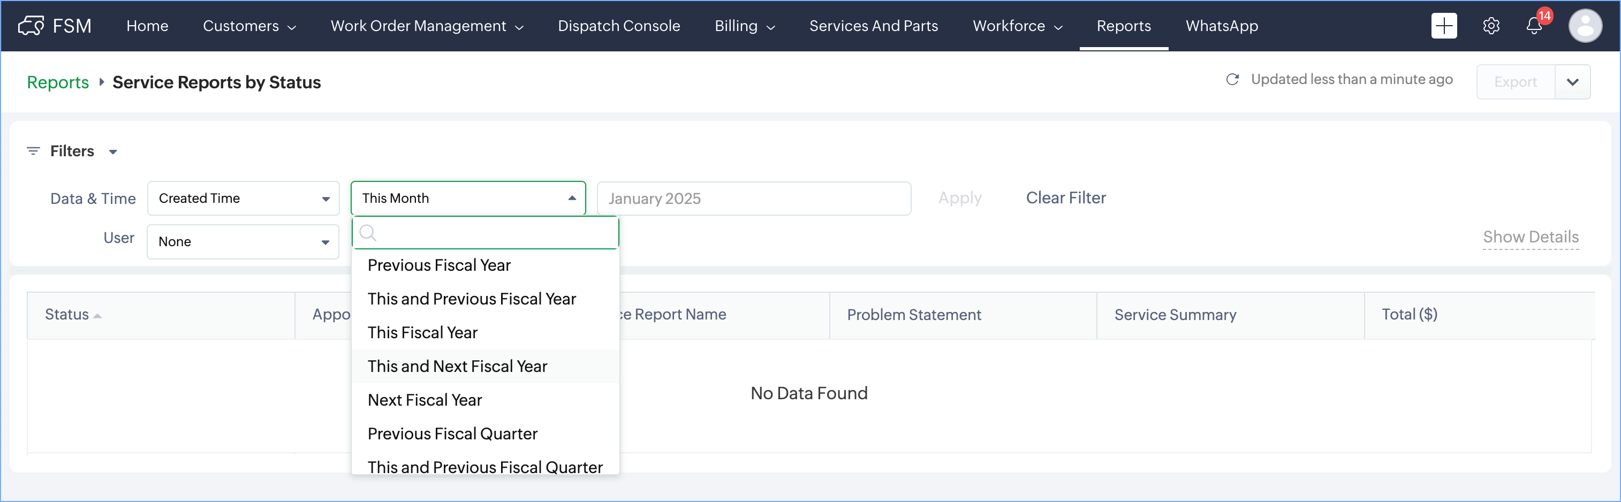Collapse the Filters section
Viewport: 1621px width, 502px height.
[112, 151]
